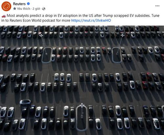Viewport: 164px width, 135px height.
Task: Click the sideways-parked white car in photo
Action: 25,102
